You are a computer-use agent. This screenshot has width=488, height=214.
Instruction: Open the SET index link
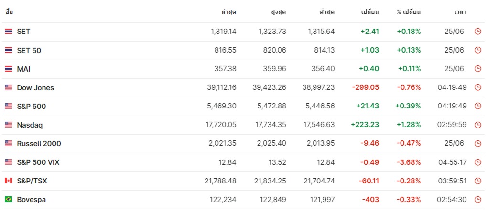pyautogui.click(x=23, y=32)
